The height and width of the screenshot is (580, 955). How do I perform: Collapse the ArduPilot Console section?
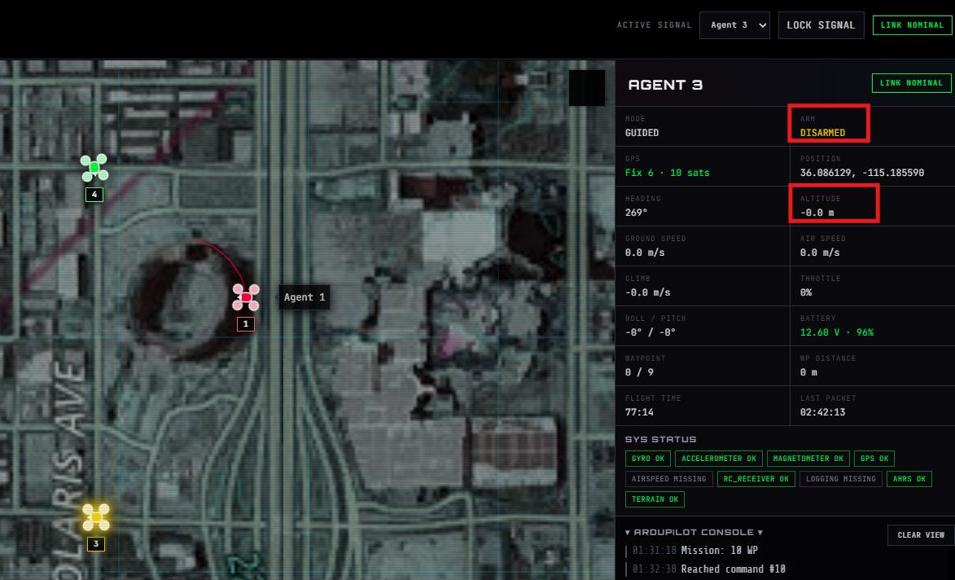click(x=694, y=533)
